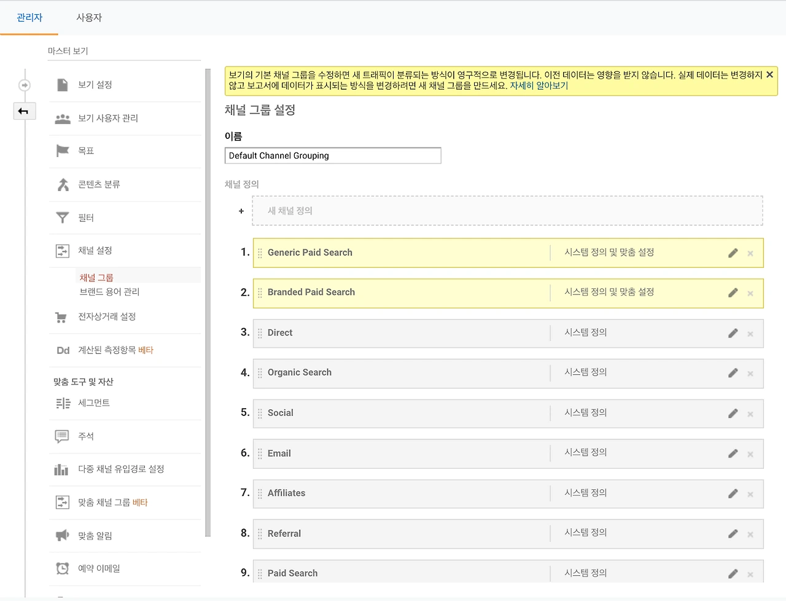Delete the Social channel with the × icon

coord(750,413)
